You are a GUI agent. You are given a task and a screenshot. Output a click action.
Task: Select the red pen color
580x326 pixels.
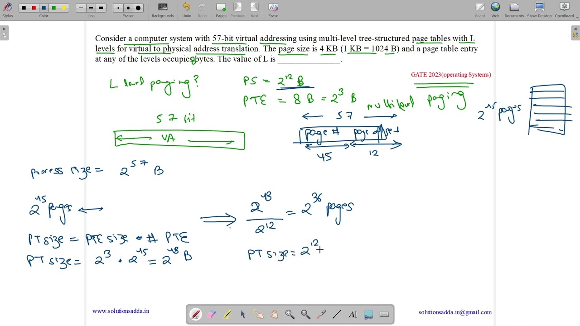(34, 8)
